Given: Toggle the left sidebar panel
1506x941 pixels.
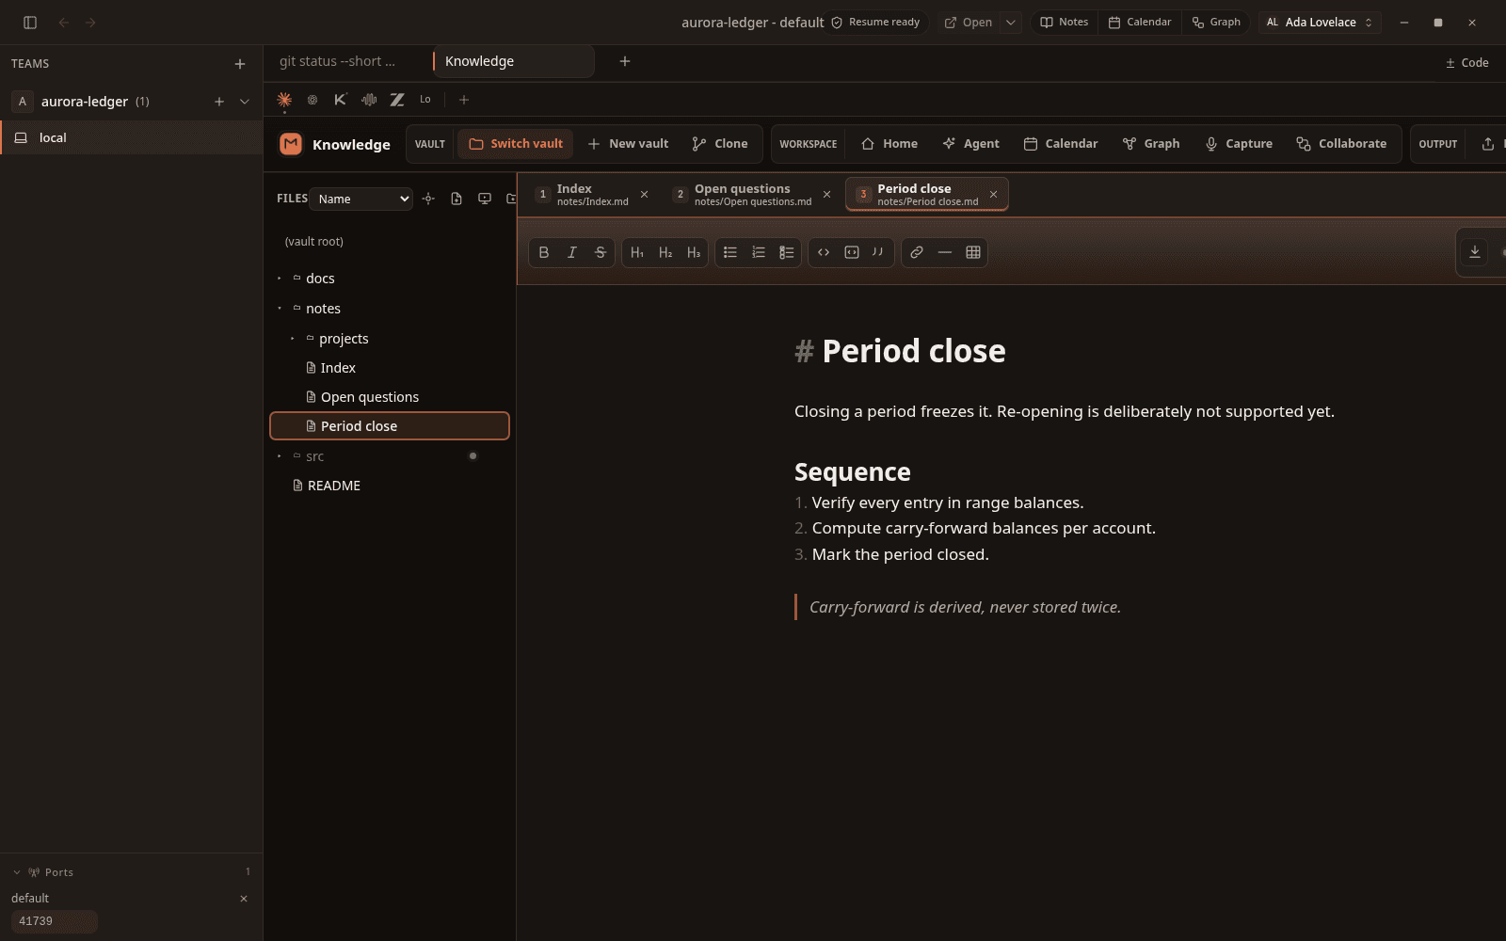Looking at the screenshot, I should click(x=30, y=23).
